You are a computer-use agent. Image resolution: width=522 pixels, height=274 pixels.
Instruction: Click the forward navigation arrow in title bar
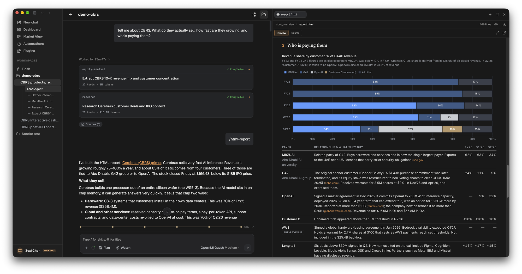pyautogui.click(x=49, y=13)
